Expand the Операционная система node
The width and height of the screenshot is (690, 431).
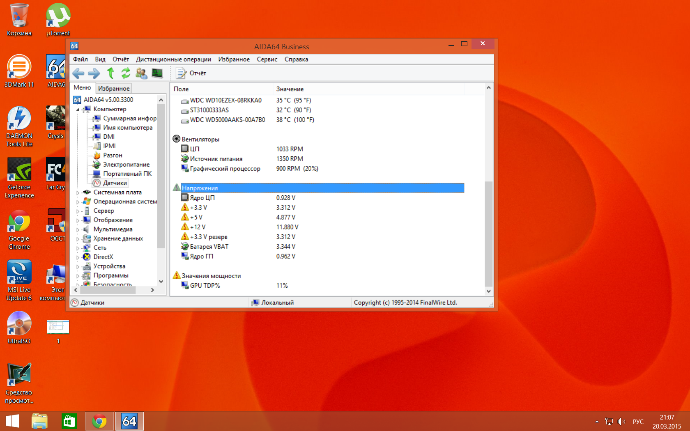click(78, 202)
